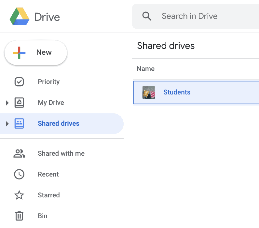Click the Priority checkmark icon
This screenshot has height=228, width=259.
coord(19,82)
